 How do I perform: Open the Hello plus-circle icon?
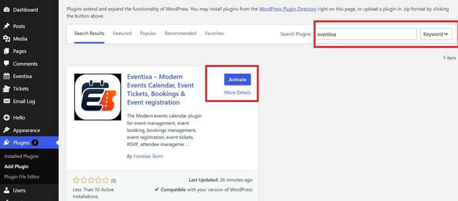coord(6,118)
